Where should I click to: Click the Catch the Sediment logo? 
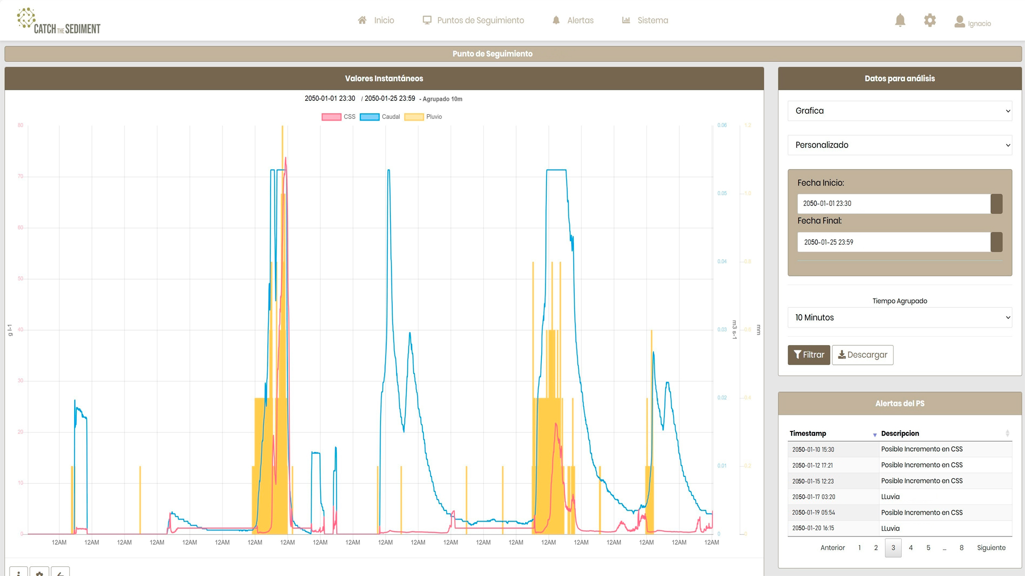59,21
